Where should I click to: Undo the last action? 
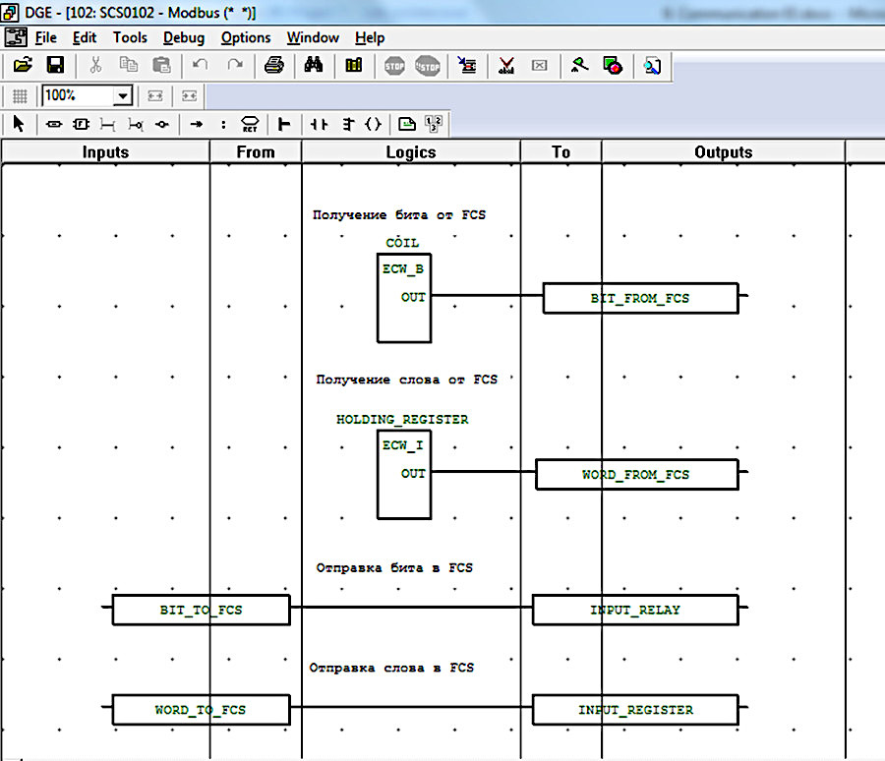(200, 66)
